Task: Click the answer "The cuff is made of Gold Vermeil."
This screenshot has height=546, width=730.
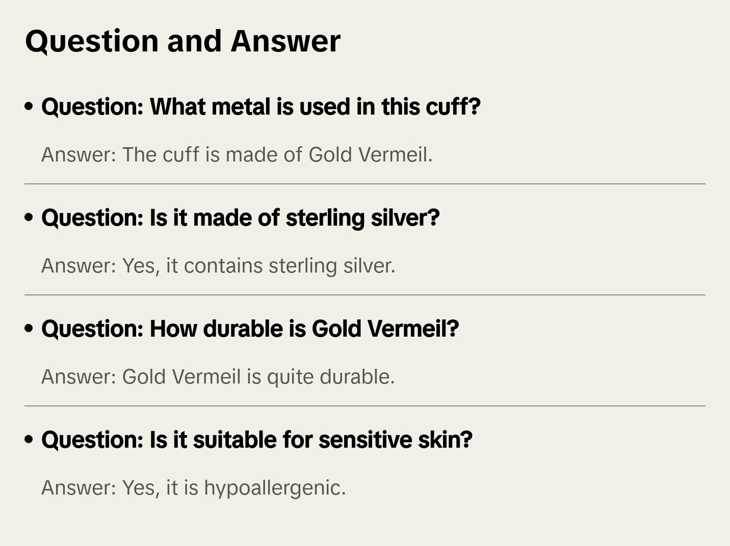Action: [237, 155]
